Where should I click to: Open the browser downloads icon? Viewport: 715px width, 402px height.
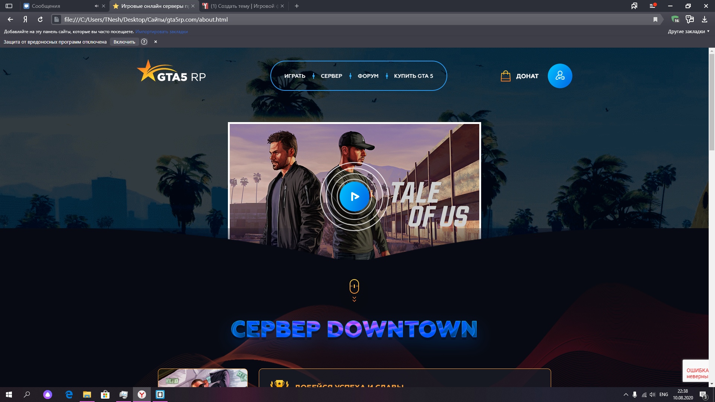[705, 19]
